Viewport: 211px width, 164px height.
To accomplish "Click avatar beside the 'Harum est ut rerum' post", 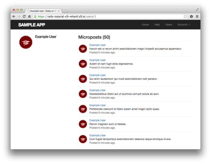I will pos(83,49).
